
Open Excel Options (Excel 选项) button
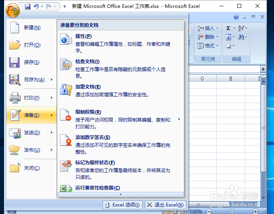[x=123, y=205]
